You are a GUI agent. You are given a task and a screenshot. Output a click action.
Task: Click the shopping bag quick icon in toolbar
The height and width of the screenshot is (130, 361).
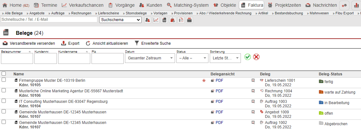[x=172, y=20]
